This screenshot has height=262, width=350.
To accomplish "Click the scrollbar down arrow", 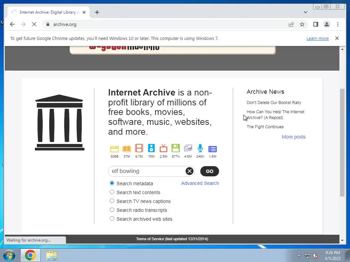I will click(x=342, y=241).
